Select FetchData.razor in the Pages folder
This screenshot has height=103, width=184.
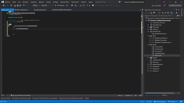[x=160, y=54]
